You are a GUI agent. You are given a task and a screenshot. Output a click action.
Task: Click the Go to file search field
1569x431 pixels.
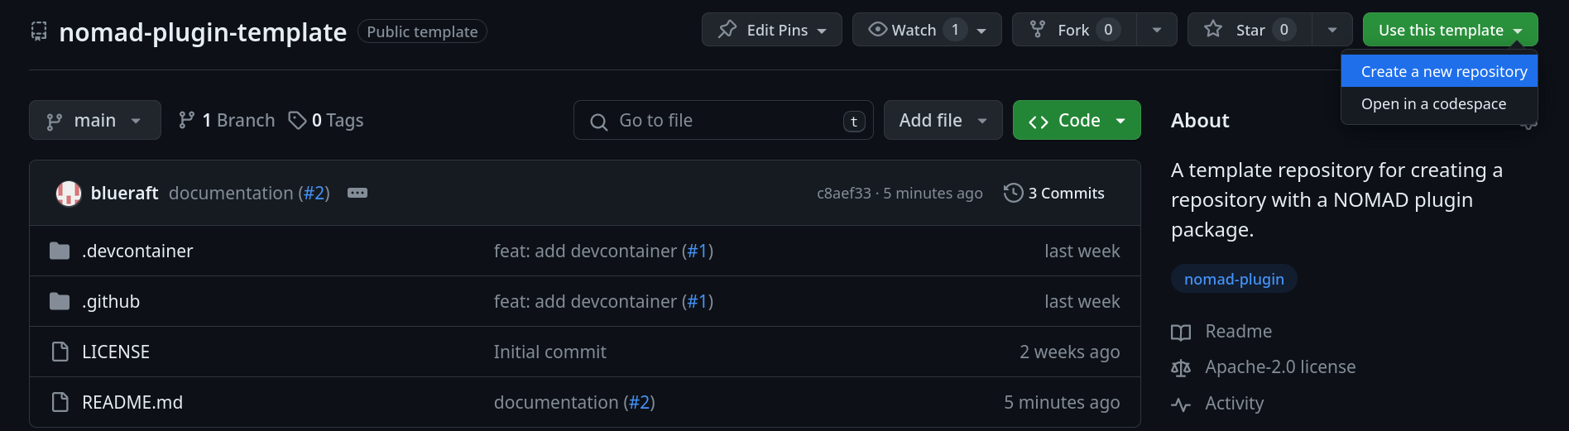point(722,121)
